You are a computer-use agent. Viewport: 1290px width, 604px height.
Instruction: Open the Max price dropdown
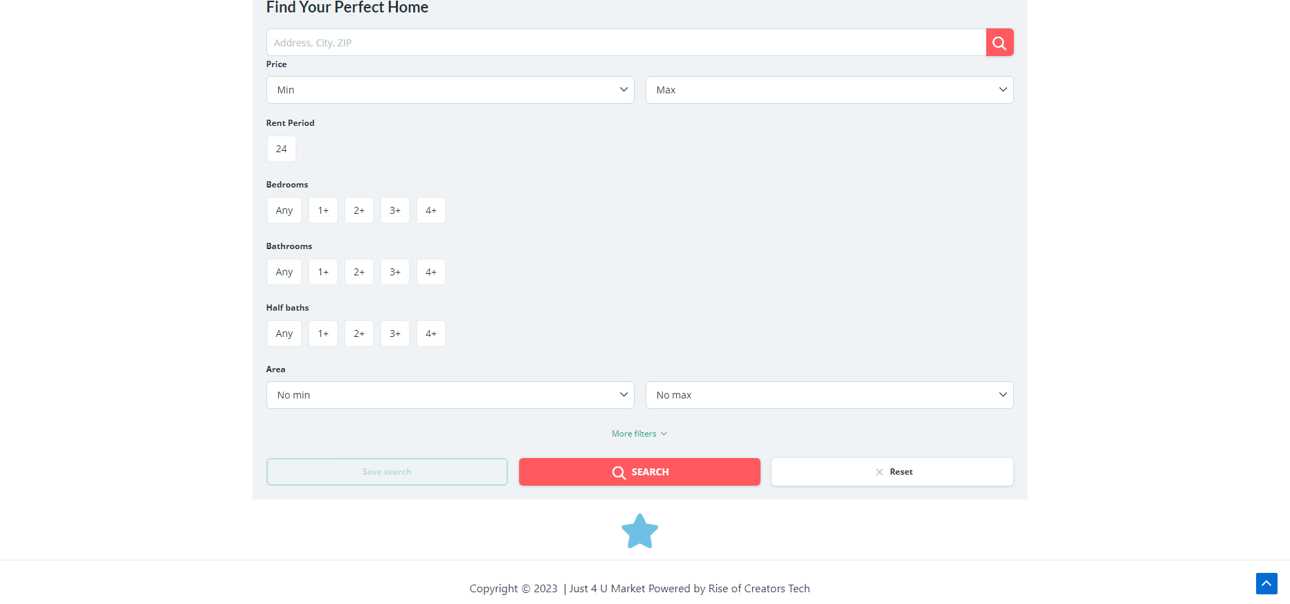tap(828, 90)
